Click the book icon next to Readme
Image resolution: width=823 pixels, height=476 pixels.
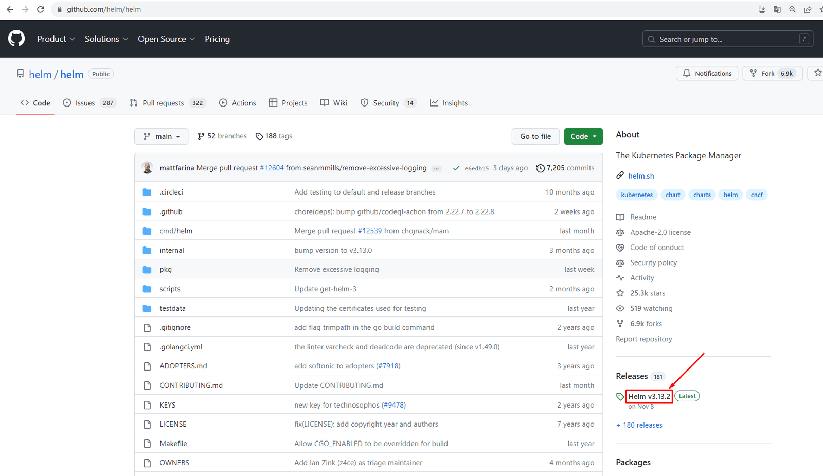coord(620,217)
